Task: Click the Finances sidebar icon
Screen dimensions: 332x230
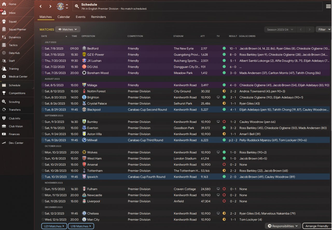Action: click(x=4, y=134)
